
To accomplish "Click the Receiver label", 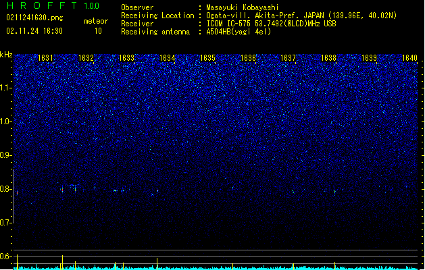I will [x=137, y=24].
